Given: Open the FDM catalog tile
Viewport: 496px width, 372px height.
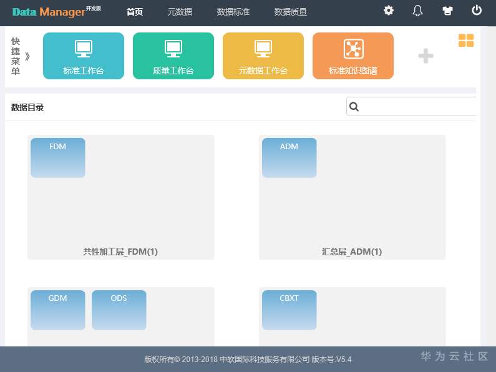Looking at the screenshot, I should 58,157.
